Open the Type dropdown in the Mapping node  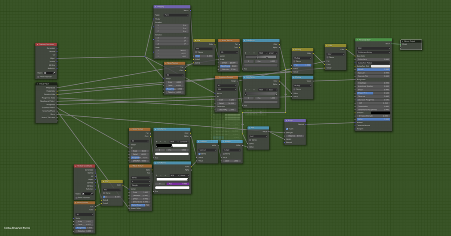tap(176, 15)
